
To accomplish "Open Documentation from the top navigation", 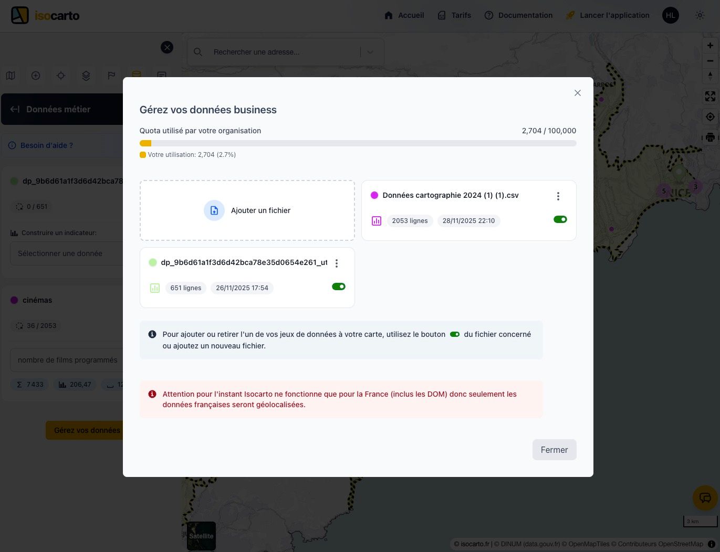I will [518, 15].
